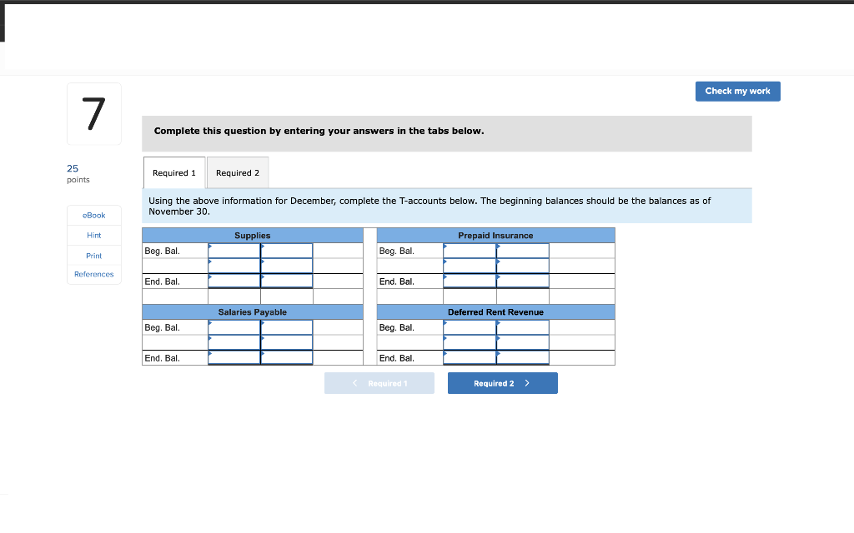
Task: Click the disabled Required 1 back button
Action: [x=379, y=383]
